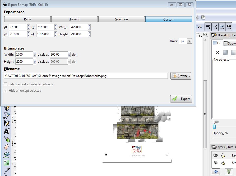Select the Text tool in the toolbox
The image size is (236, 176).
pos(7,131)
